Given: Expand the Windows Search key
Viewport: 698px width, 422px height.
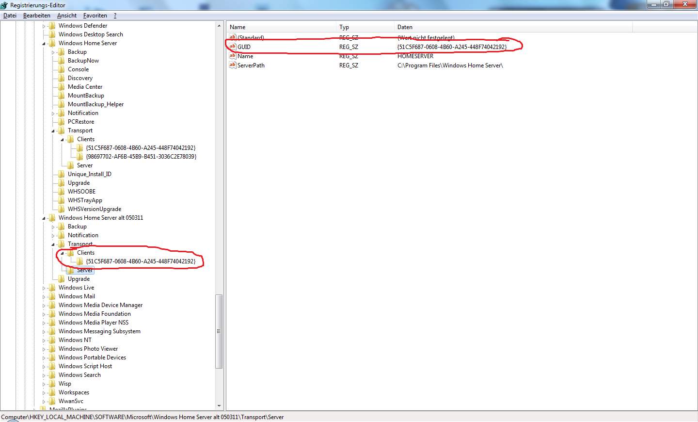Looking at the screenshot, I should (x=44, y=375).
